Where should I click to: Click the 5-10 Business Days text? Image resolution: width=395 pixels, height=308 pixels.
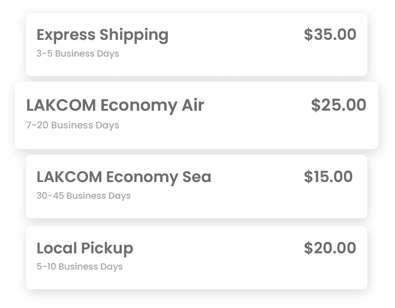pos(80,267)
